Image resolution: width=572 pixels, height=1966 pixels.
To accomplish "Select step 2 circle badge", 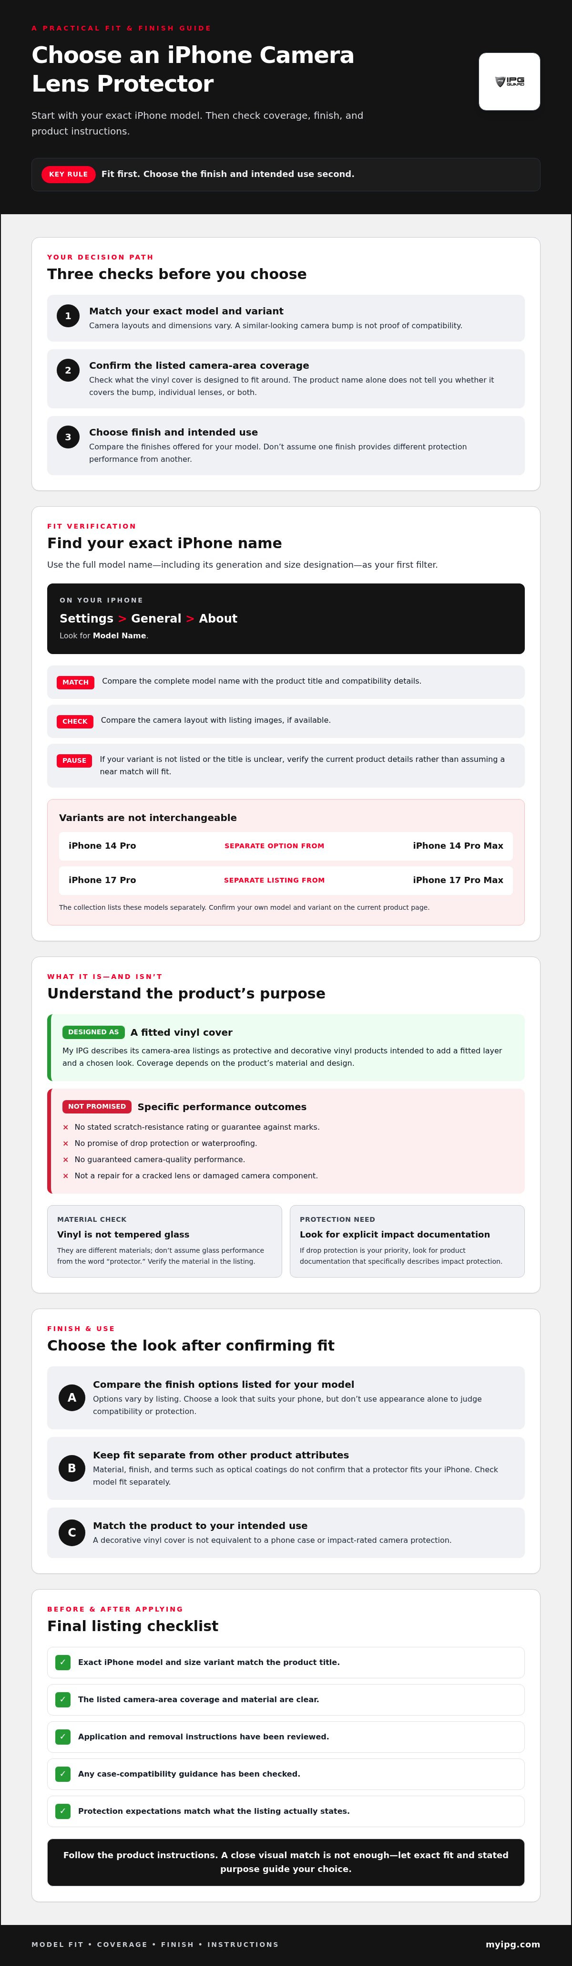I will [68, 370].
